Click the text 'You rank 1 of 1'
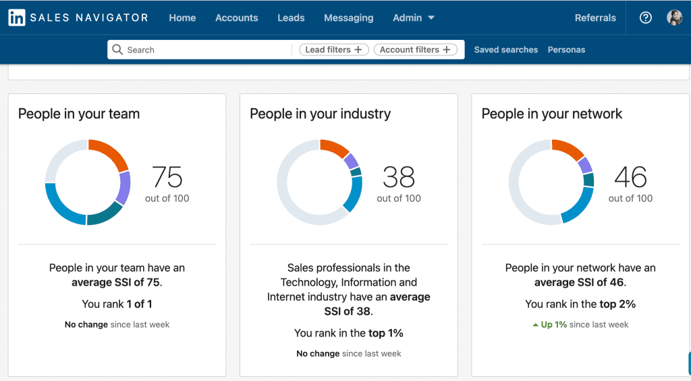Screen dimensions: 691x381 click(x=117, y=304)
